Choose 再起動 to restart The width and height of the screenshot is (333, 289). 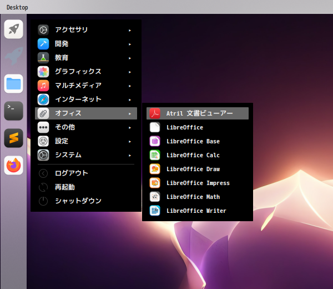pyautogui.click(x=86, y=187)
